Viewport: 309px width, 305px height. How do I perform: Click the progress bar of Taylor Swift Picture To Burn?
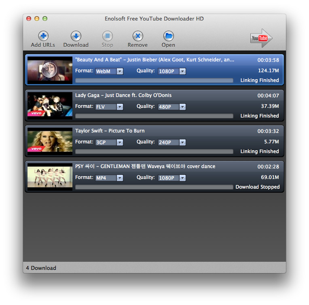(154, 151)
